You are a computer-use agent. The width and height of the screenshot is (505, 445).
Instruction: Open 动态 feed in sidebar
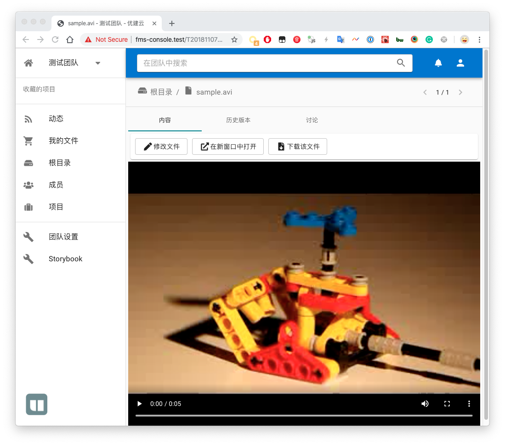pyautogui.click(x=56, y=119)
